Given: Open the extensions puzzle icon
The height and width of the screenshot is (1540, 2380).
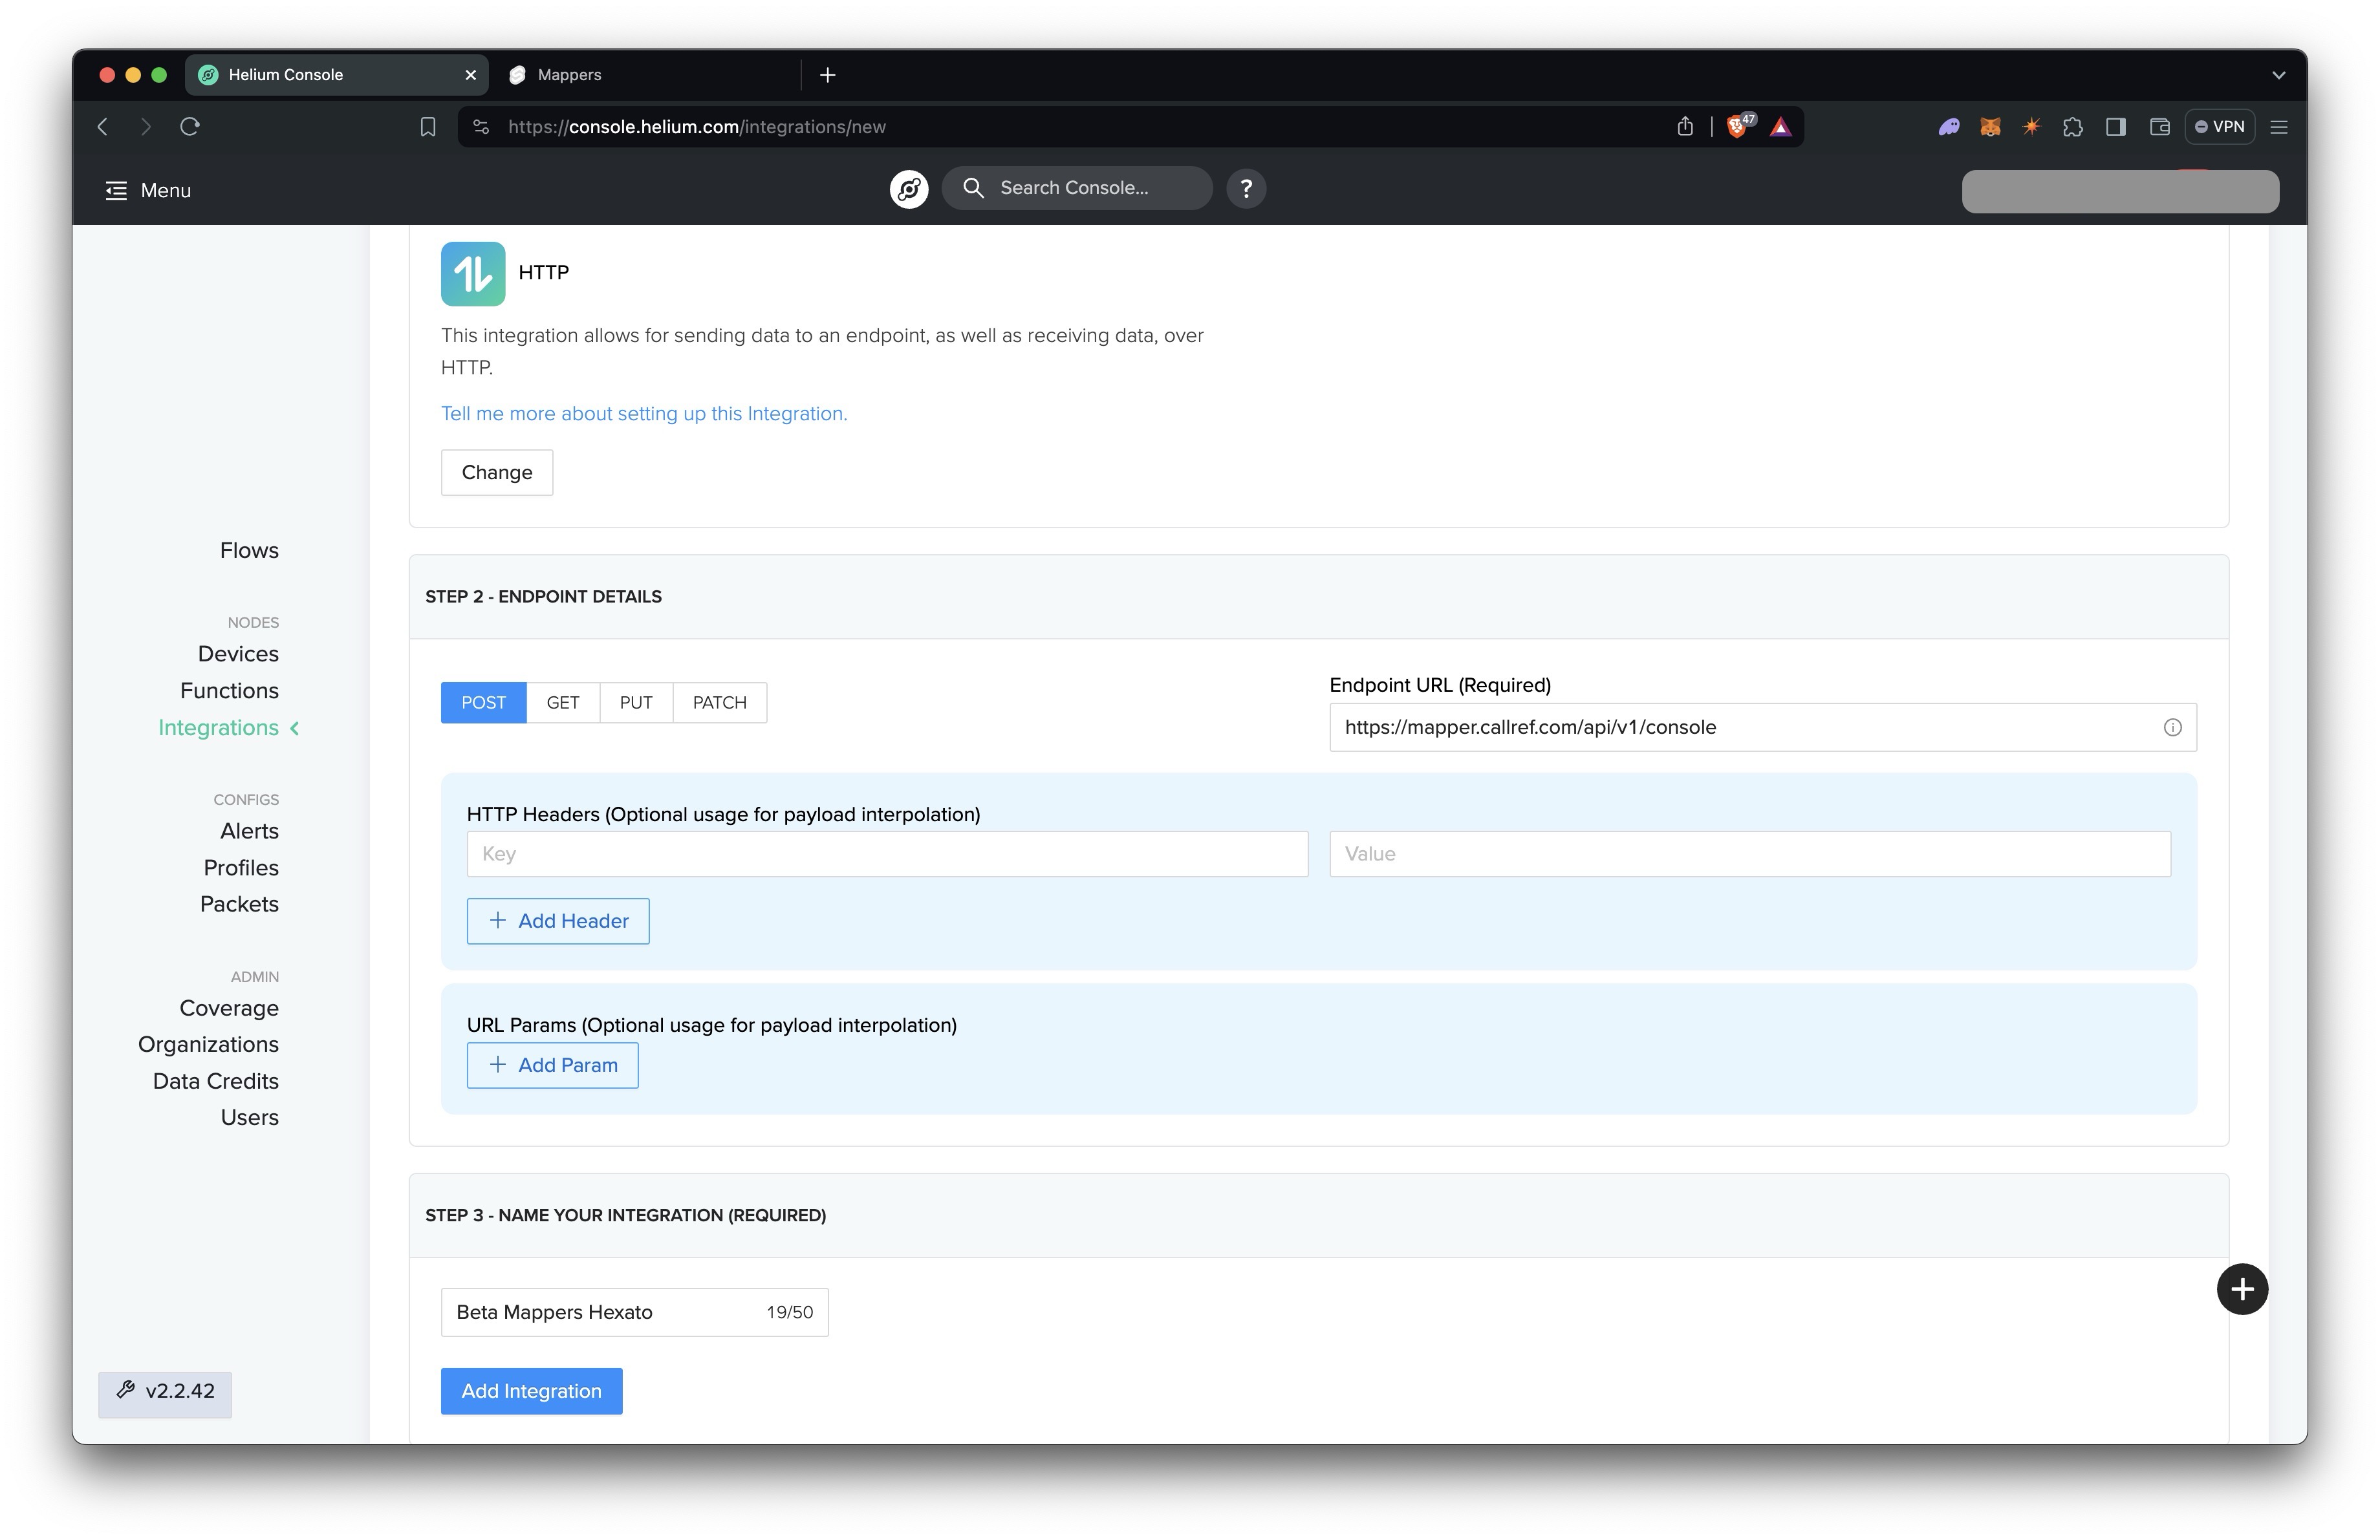Looking at the screenshot, I should (x=2073, y=127).
